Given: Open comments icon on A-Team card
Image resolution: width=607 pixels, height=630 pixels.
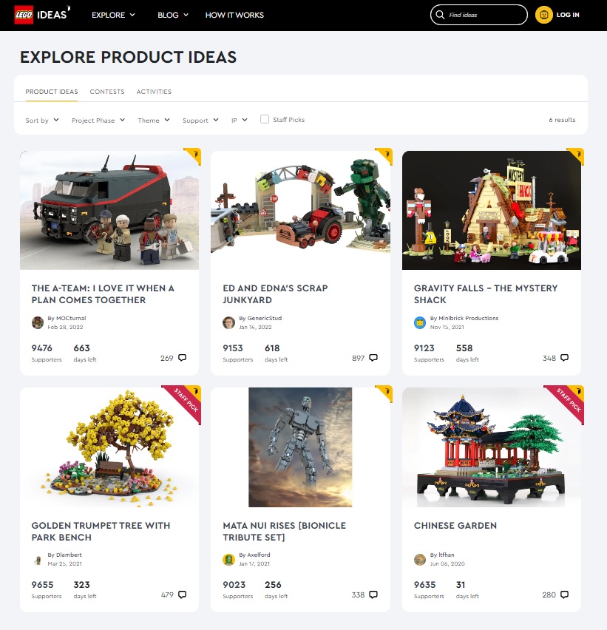Looking at the screenshot, I should coord(183,358).
